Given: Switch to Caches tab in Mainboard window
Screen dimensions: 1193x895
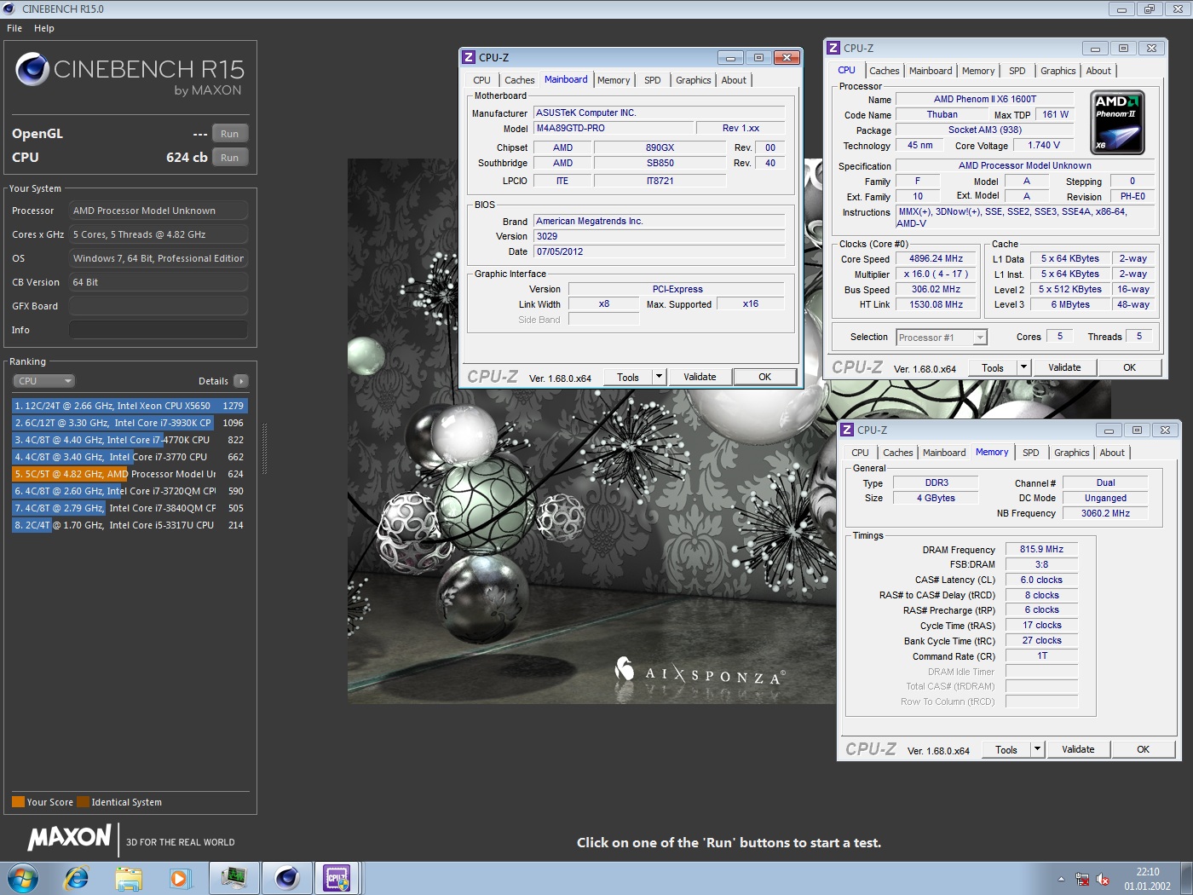Looking at the screenshot, I should (x=519, y=80).
